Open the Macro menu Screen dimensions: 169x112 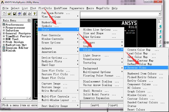[x=90, y=8]
